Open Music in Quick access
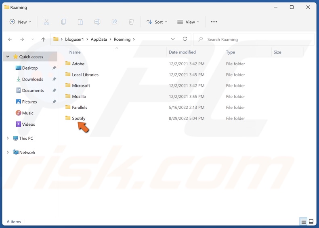Image resolution: width=319 pixels, height=228 pixels. (28, 113)
